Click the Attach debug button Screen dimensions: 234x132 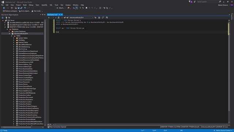(x=61, y=8)
